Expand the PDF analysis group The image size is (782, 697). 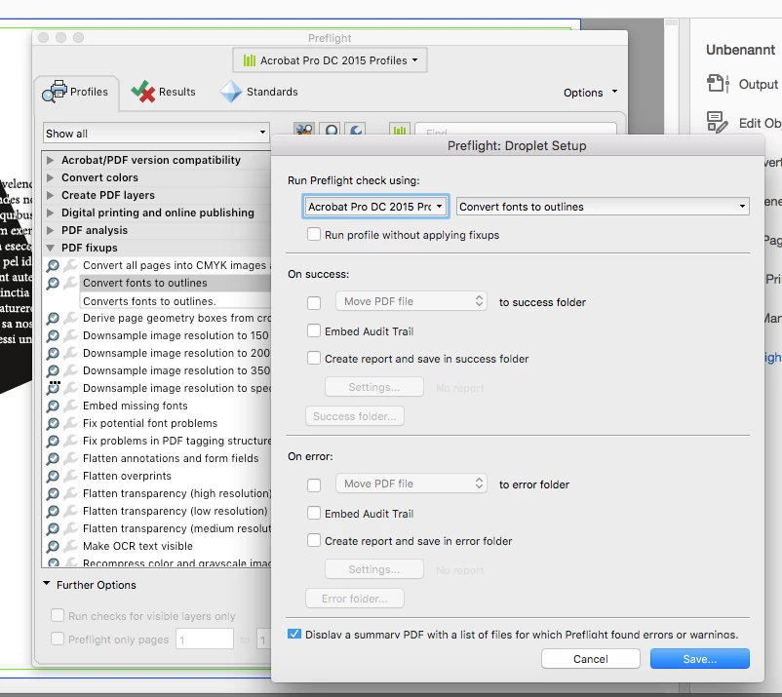(x=50, y=230)
